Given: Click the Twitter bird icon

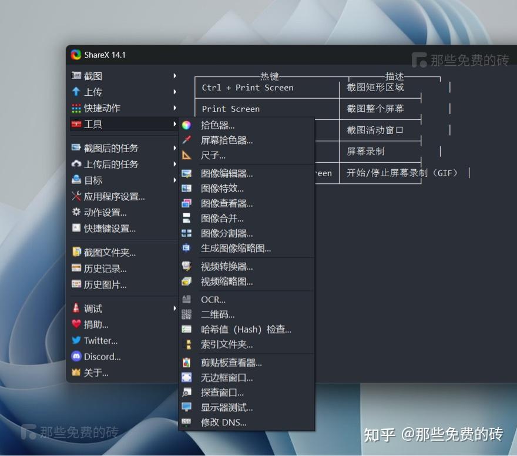Looking at the screenshot, I should [76, 341].
